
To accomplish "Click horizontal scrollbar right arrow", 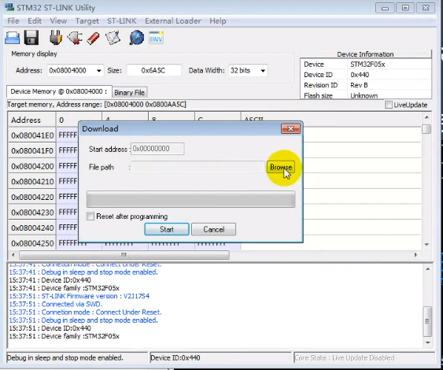I will 415,255.
